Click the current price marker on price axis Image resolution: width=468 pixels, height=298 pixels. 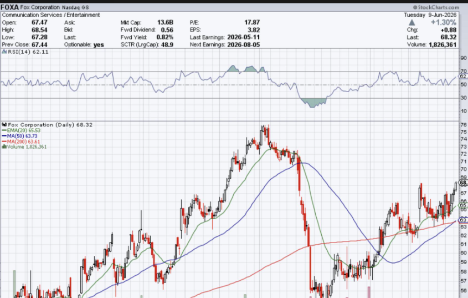pos(463,183)
